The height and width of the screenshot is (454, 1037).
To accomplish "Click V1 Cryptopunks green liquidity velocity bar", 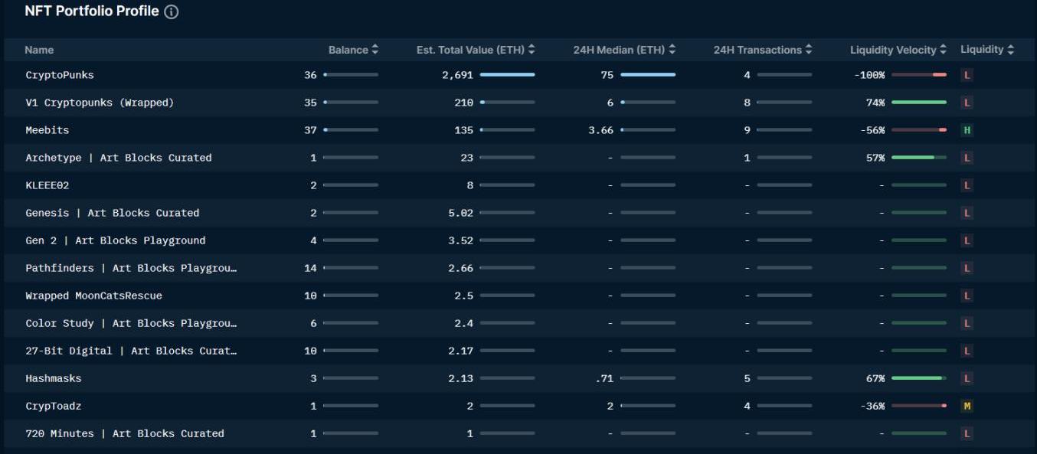I will coord(918,103).
